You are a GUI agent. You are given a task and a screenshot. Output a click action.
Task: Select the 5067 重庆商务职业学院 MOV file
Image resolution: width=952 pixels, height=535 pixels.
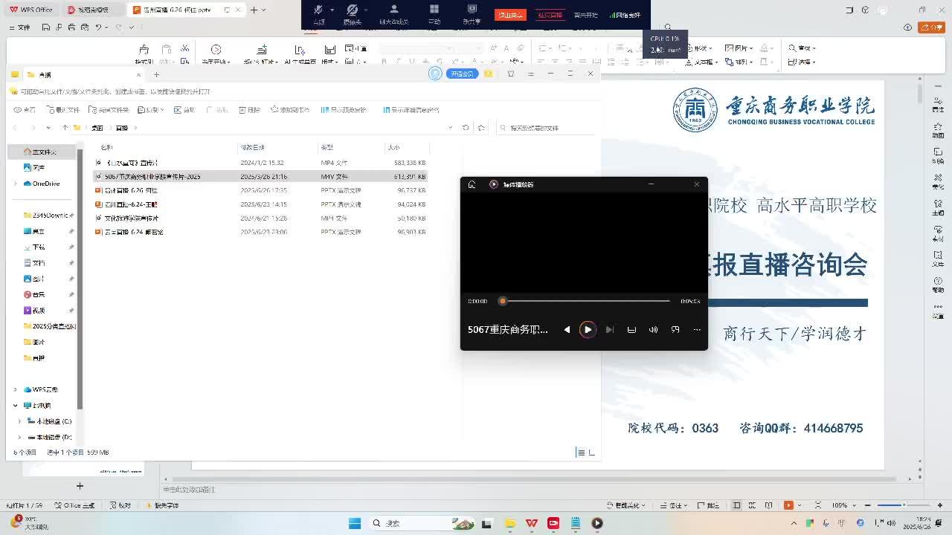[260, 176]
